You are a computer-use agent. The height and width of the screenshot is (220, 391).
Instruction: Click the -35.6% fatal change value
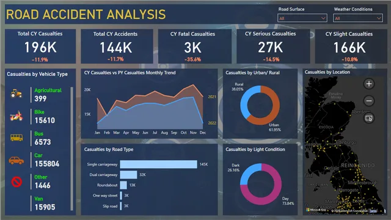pyautogui.click(x=193, y=59)
